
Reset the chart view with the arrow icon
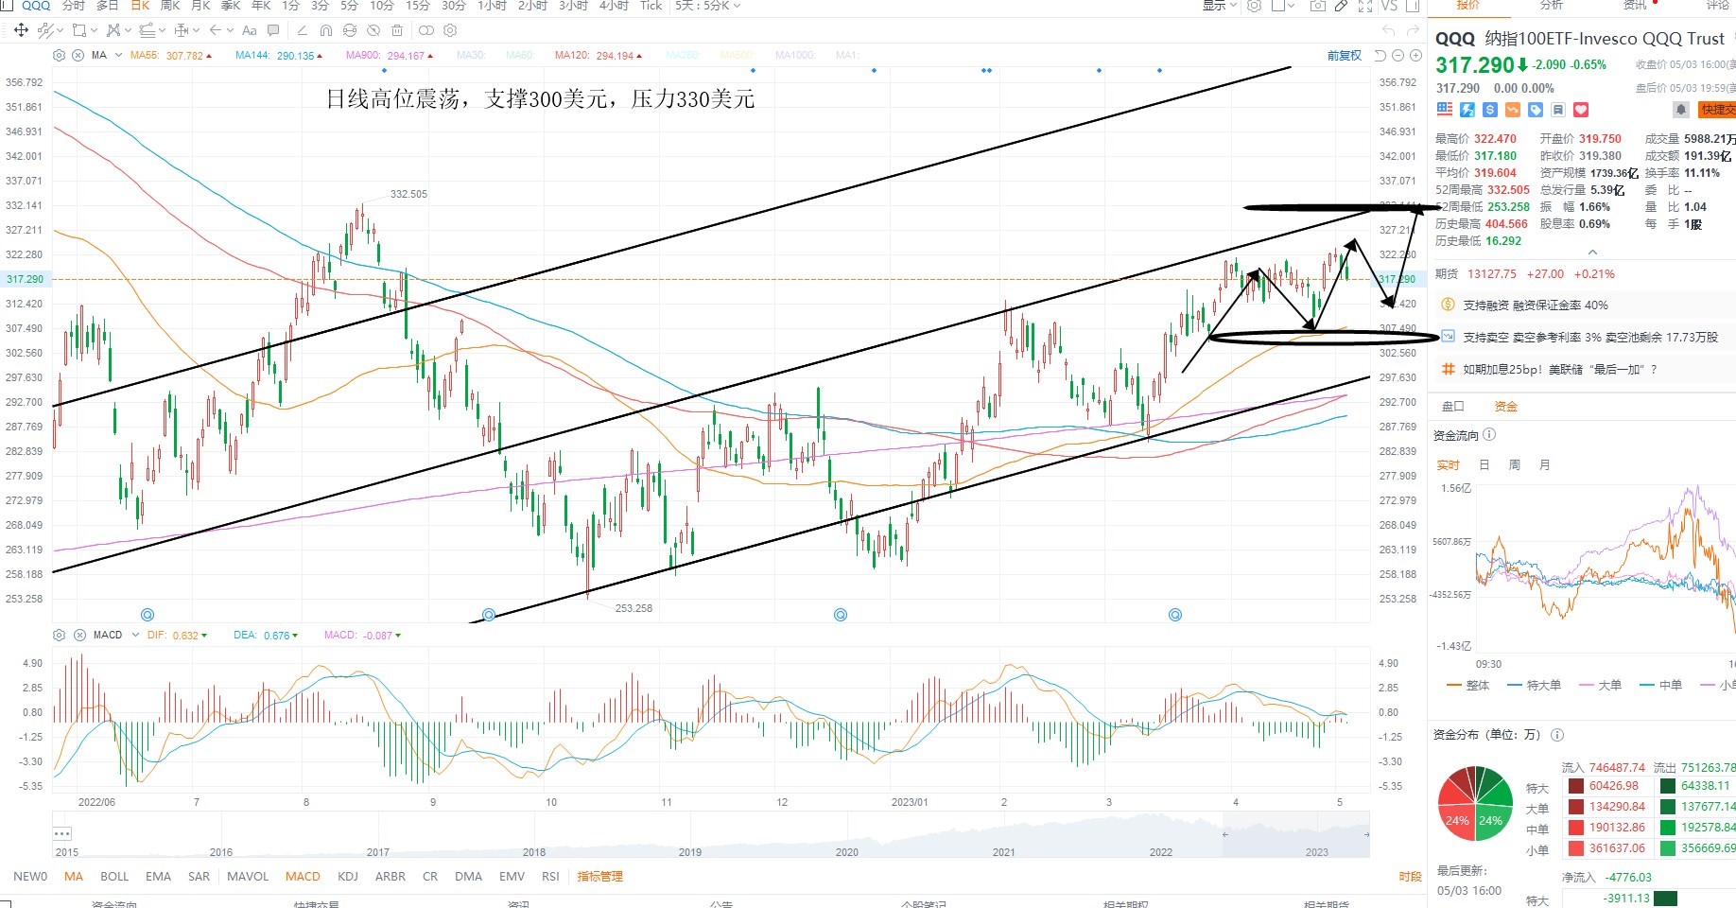coord(1380,55)
